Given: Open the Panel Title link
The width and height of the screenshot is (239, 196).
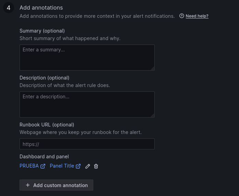Looking at the screenshot, I should 62,166.
